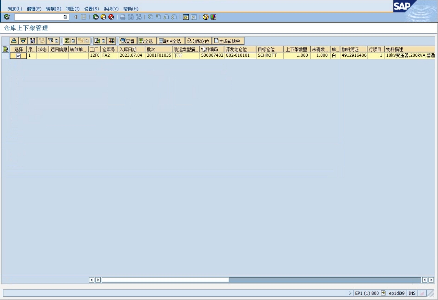Click the 物料凭证 cell 4912916406
Image resolution: width=438 pixels, height=300 pixels.
pyautogui.click(x=353, y=55)
